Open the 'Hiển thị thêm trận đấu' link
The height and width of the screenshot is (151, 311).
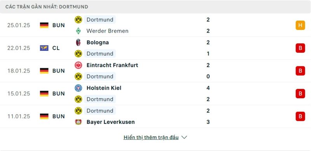(x=151, y=137)
